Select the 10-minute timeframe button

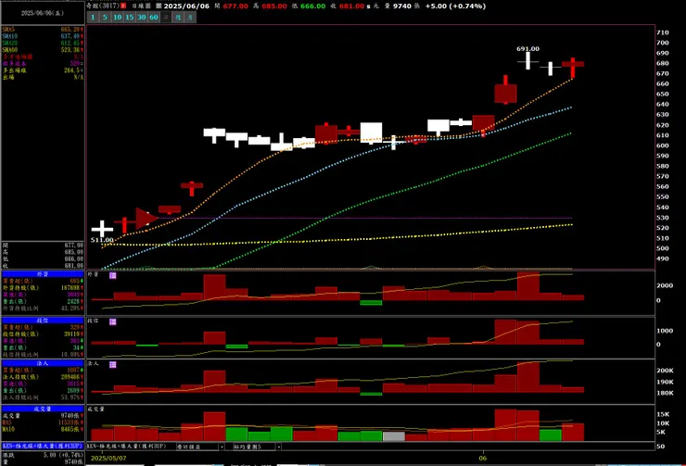117,17
